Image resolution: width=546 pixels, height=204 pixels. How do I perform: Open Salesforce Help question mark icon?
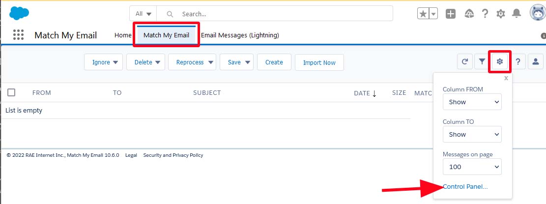pos(485,14)
